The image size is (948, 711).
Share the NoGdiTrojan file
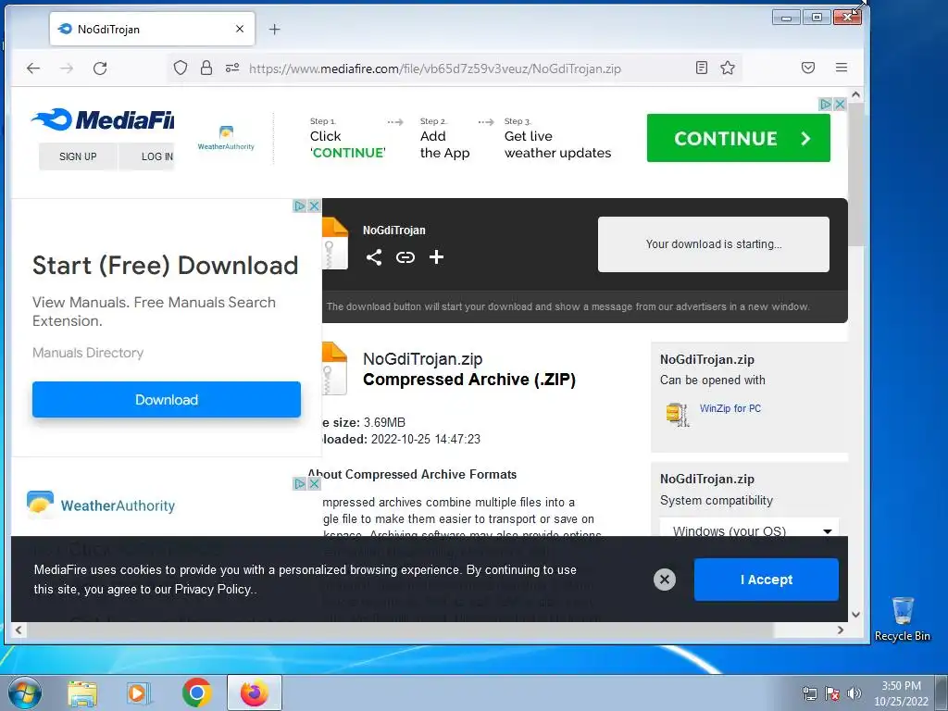click(x=374, y=257)
